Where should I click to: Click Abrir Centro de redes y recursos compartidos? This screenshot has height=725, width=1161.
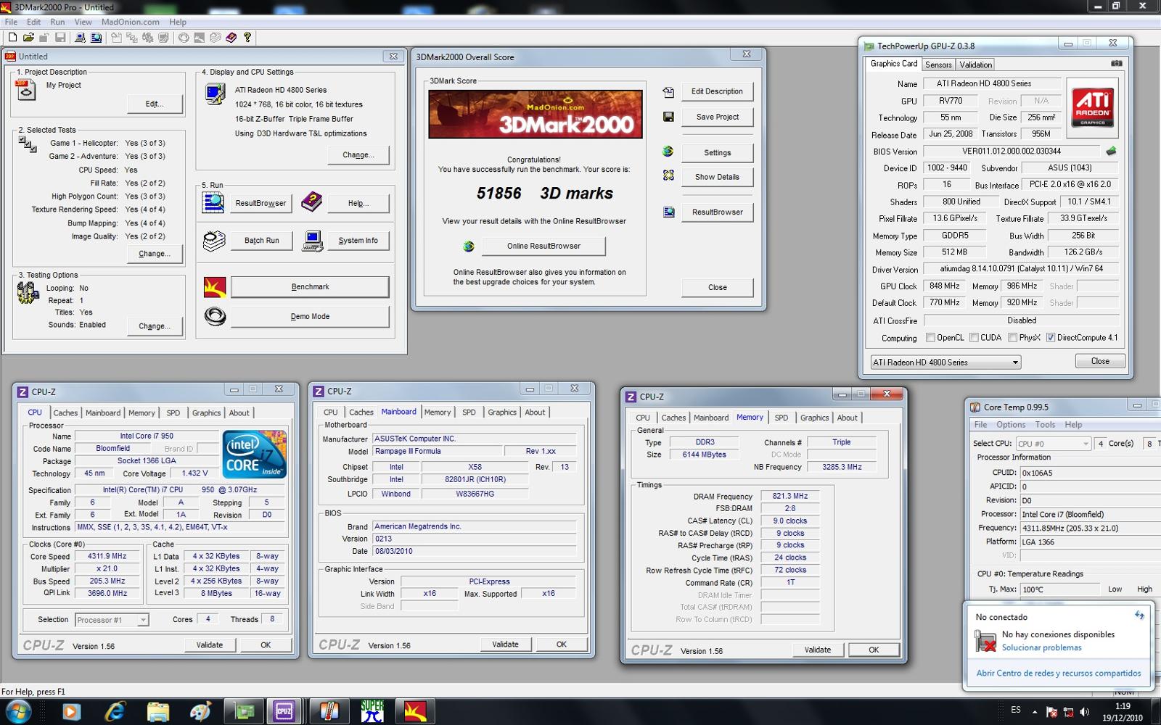[x=1058, y=673]
